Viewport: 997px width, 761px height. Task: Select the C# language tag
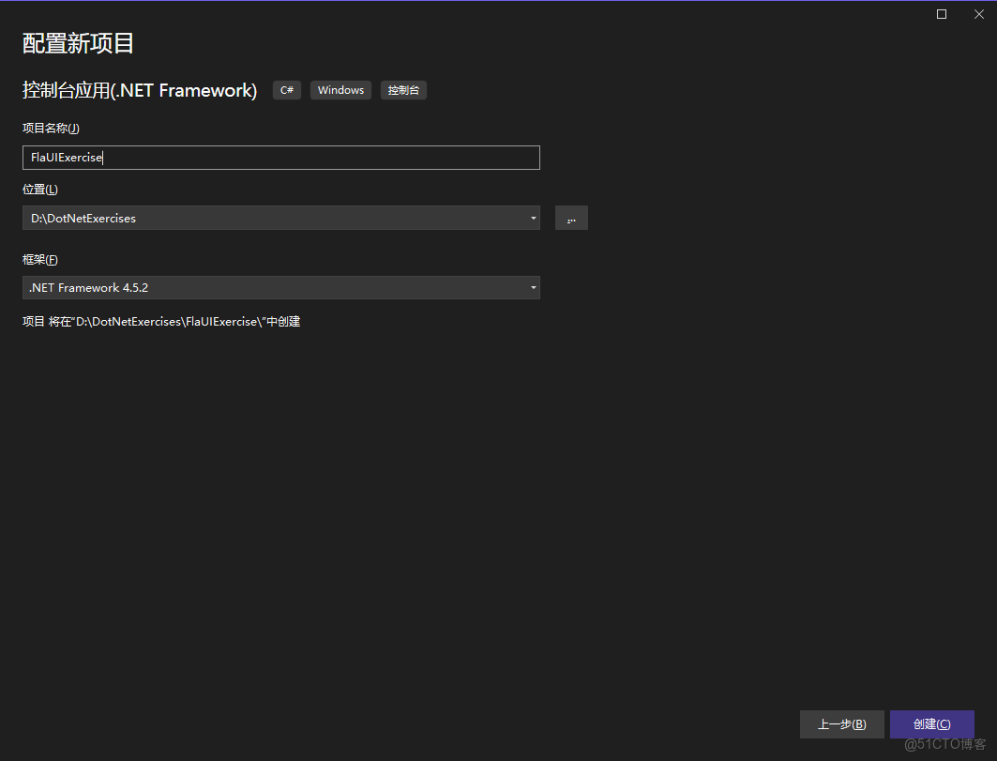[x=286, y=90]
